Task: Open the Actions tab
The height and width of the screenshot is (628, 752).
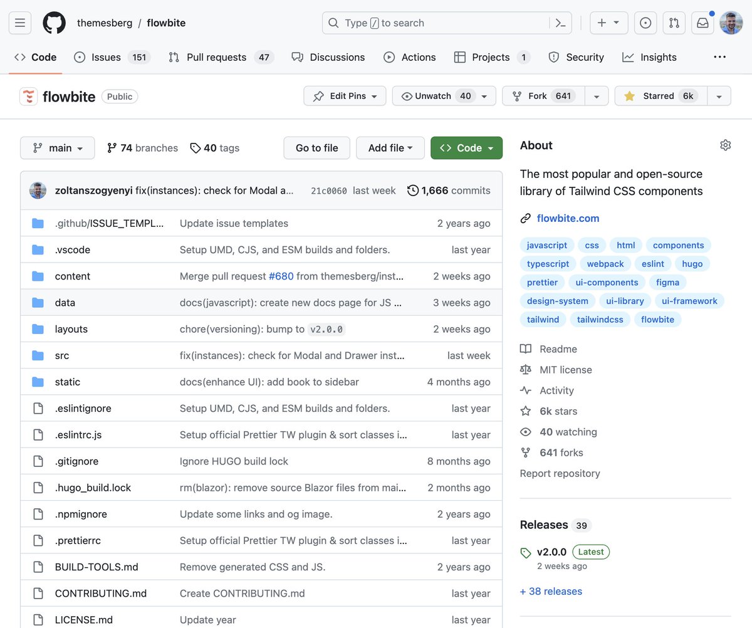Action: point(410,57)
